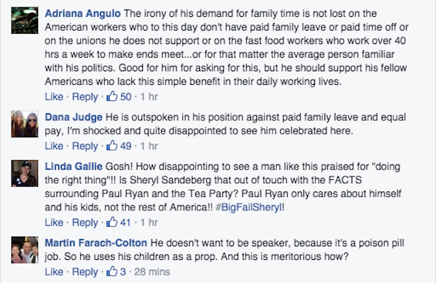The width and height of the screenshot is (436, 283).
Task: Reply to Dana Judge's comment
Action: coord(85,146)
